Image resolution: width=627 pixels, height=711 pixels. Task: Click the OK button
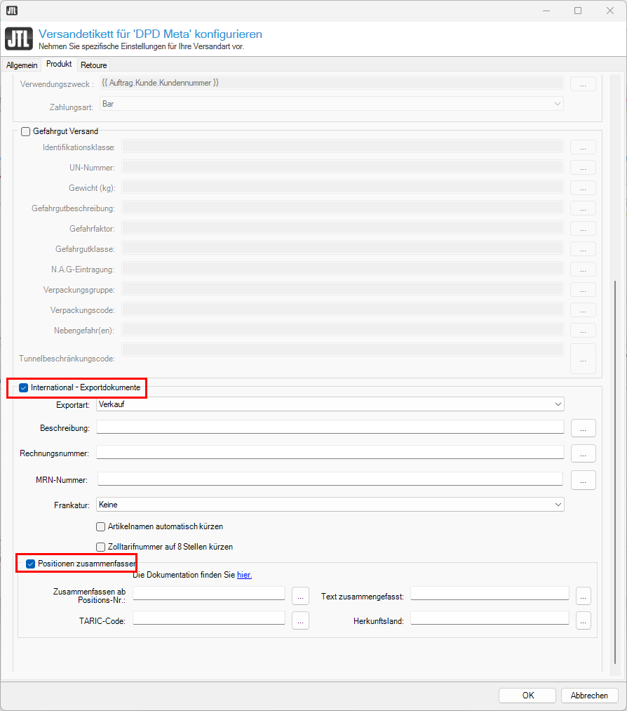click(527, 696)
